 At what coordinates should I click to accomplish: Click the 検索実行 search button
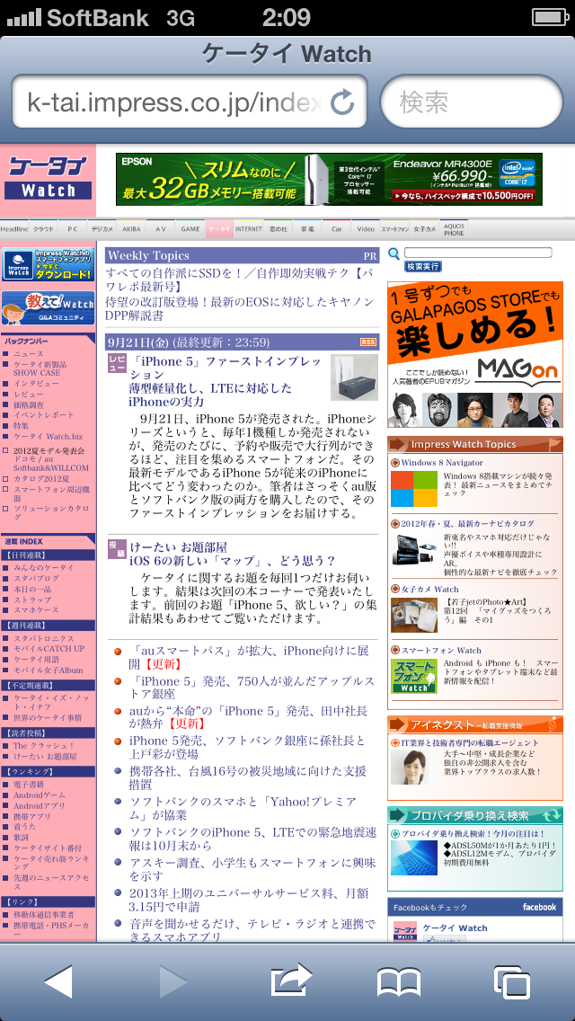click(422, 266)
